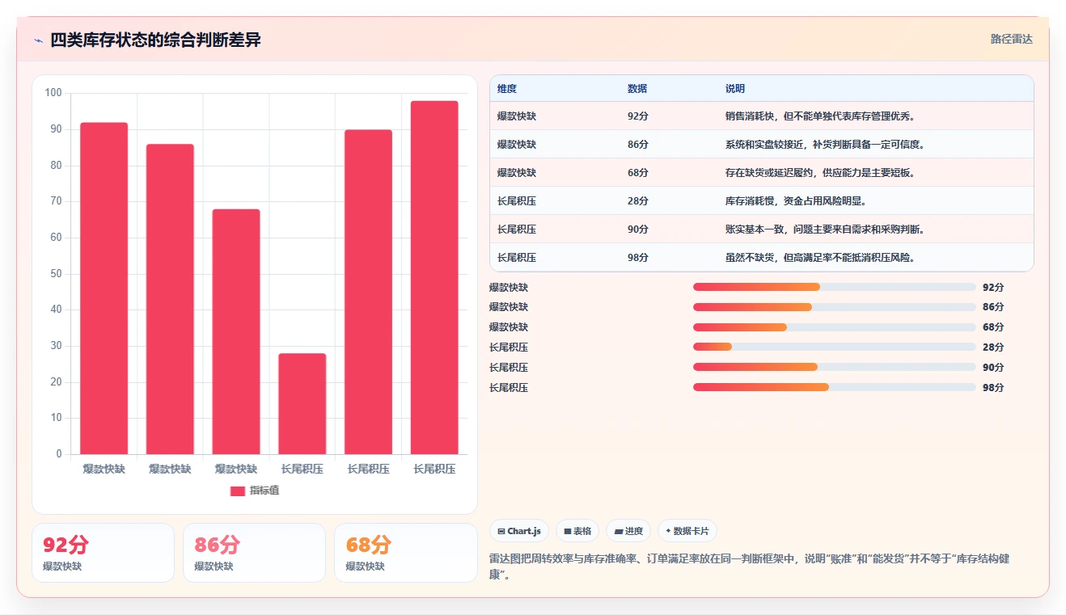Click the progress bar labeled 86分
Viewport: 1066px width, 615px height.
835,307
